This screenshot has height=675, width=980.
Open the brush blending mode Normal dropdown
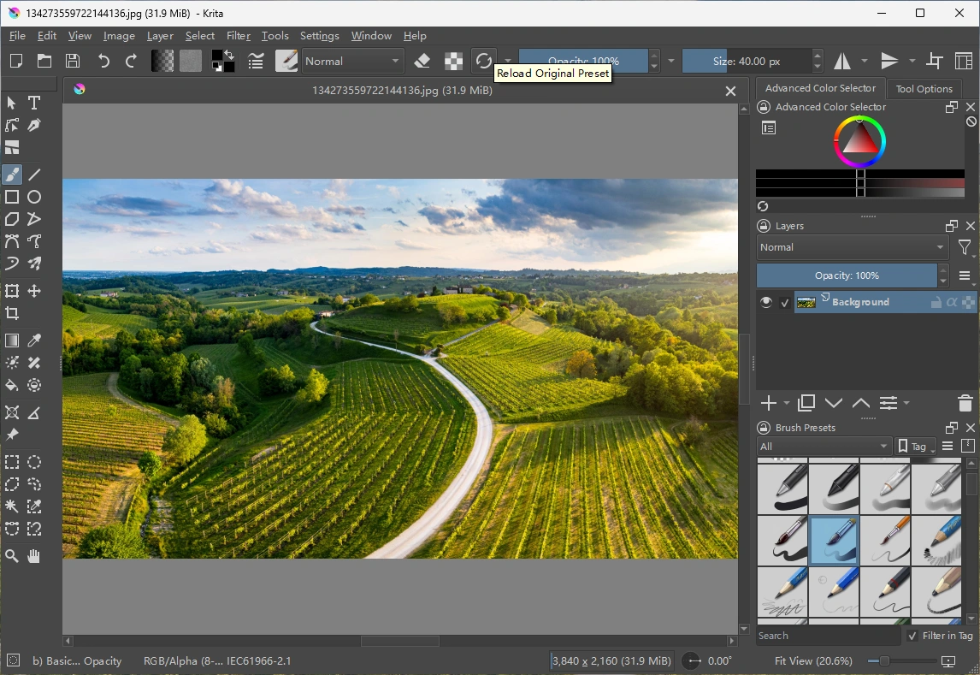[x=352, y=62]
